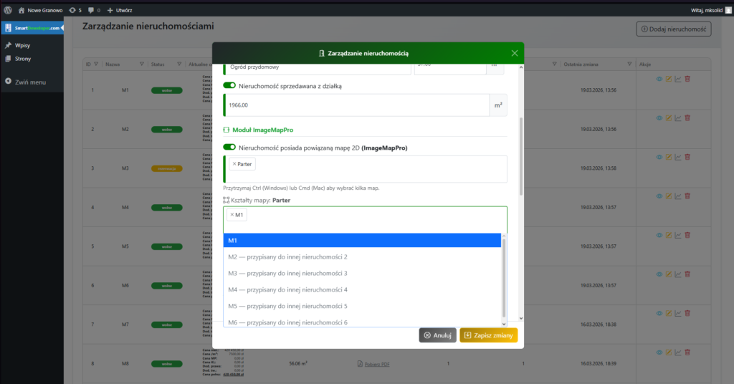Open the Nowe Granowo site home link

coord(40,10)
